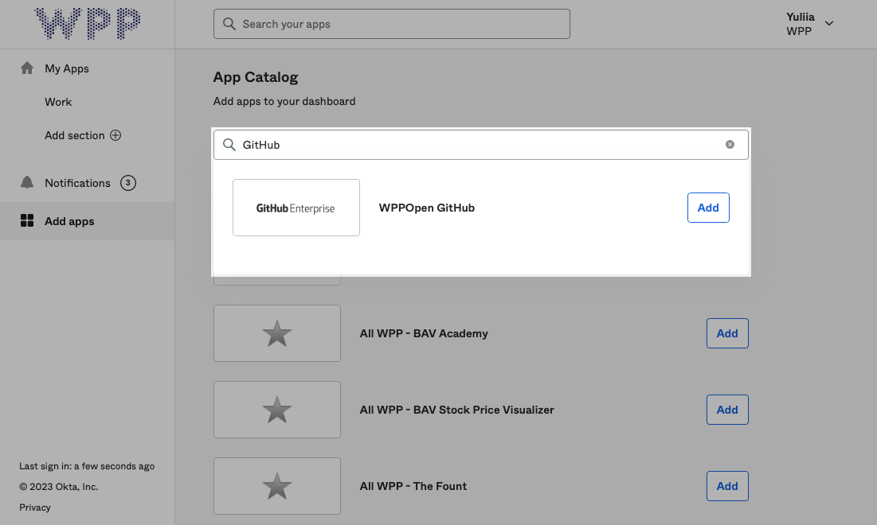Click the GitHub Enterprise logo tile
877x525 pixels.
click(x=296, y=208)
